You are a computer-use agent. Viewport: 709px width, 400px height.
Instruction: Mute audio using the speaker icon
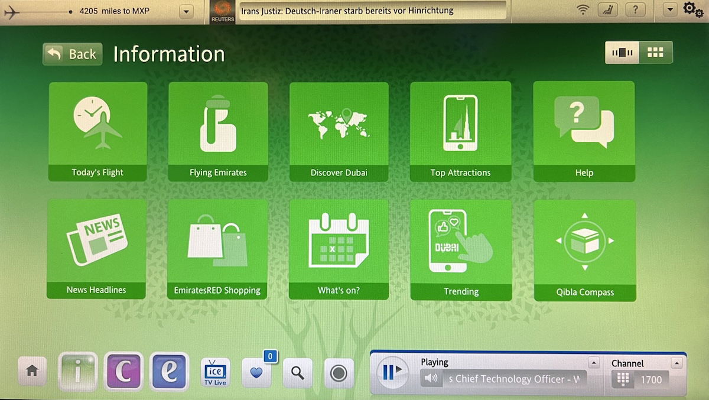[431, 379]
